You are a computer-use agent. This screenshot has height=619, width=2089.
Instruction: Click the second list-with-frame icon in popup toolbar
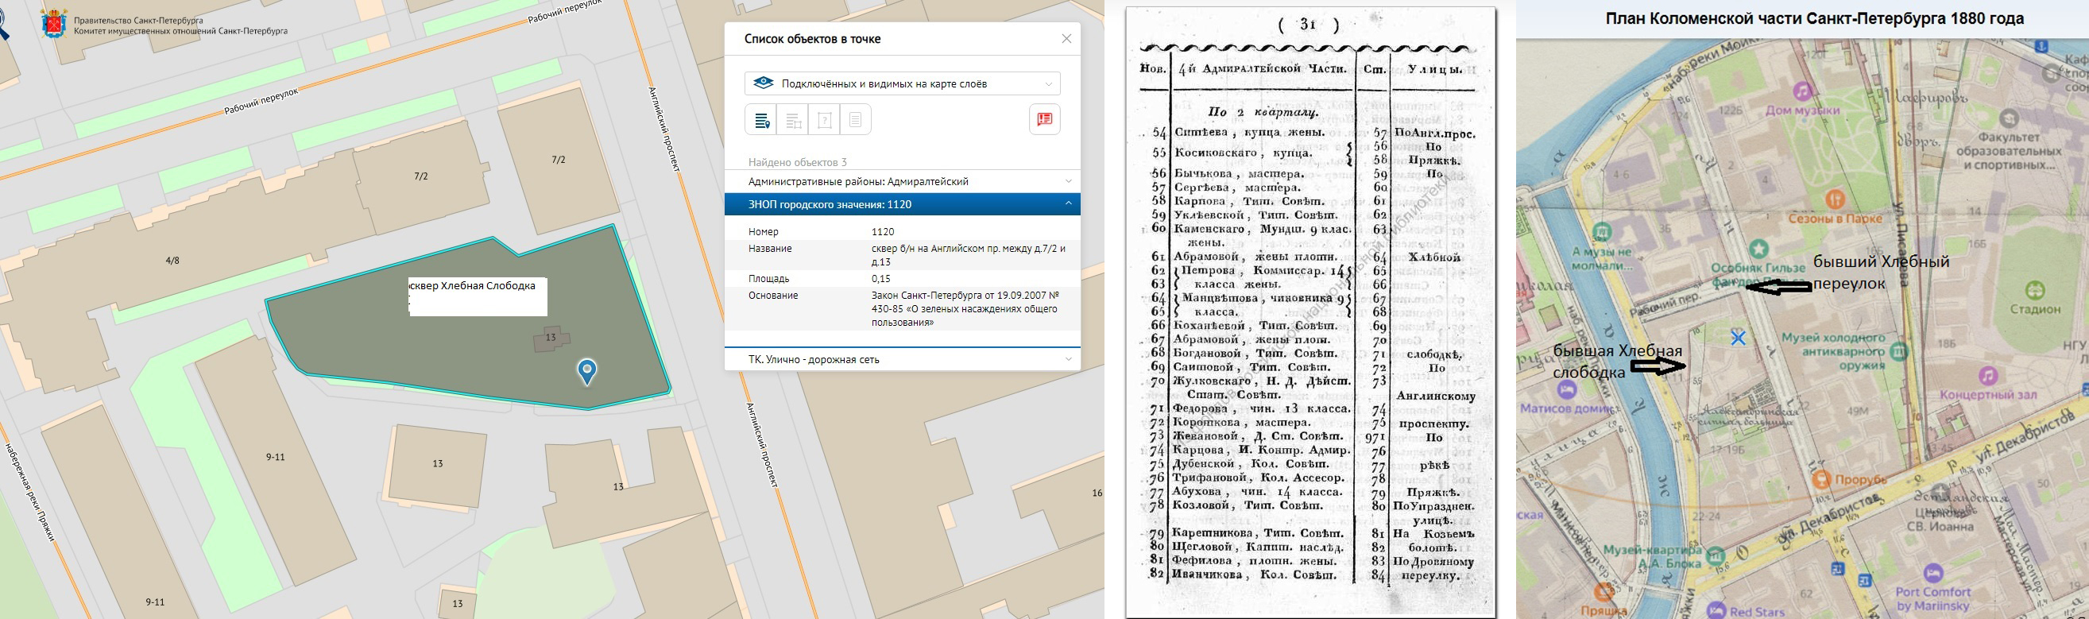[793, 120]
